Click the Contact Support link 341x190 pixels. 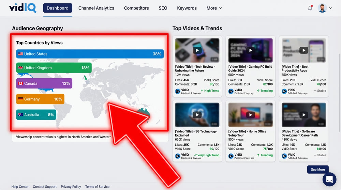(x=45, y=187)
